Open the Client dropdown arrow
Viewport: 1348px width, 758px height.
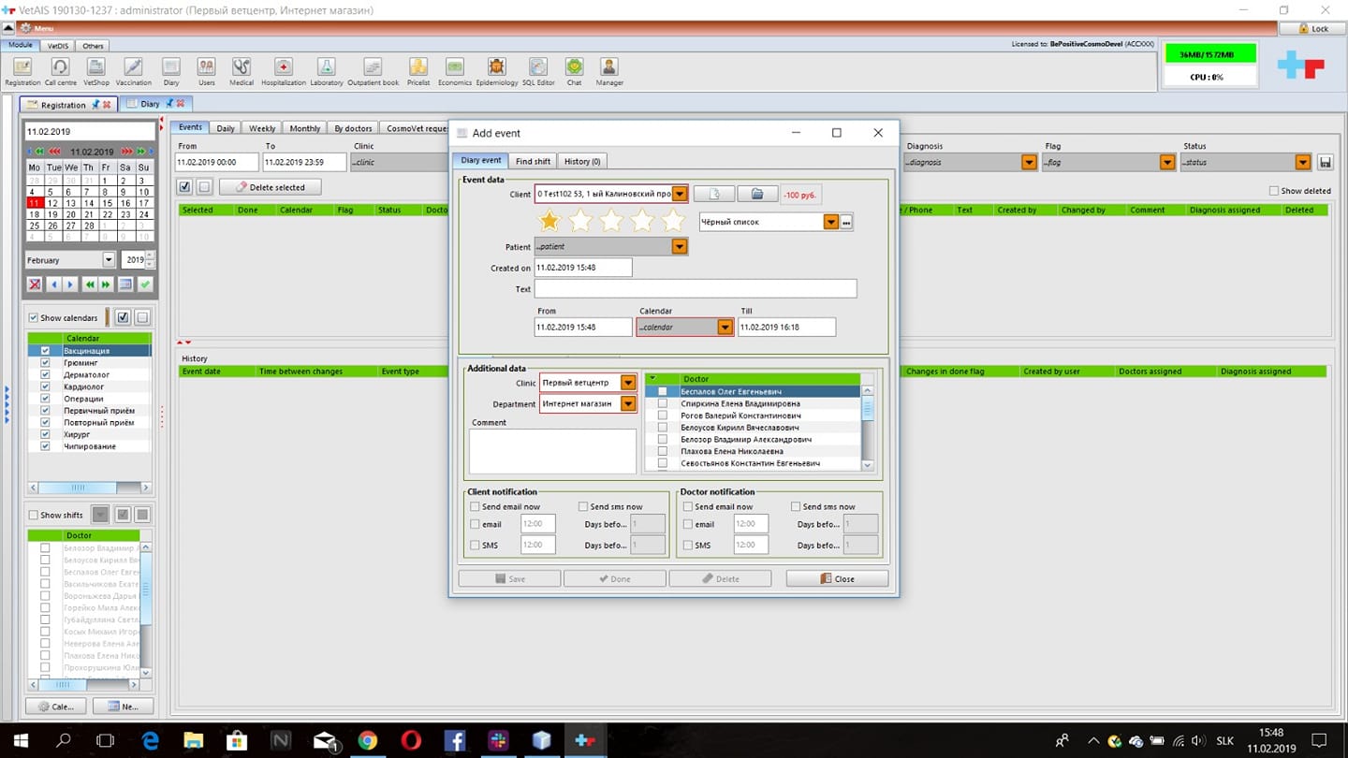(681, 194)
